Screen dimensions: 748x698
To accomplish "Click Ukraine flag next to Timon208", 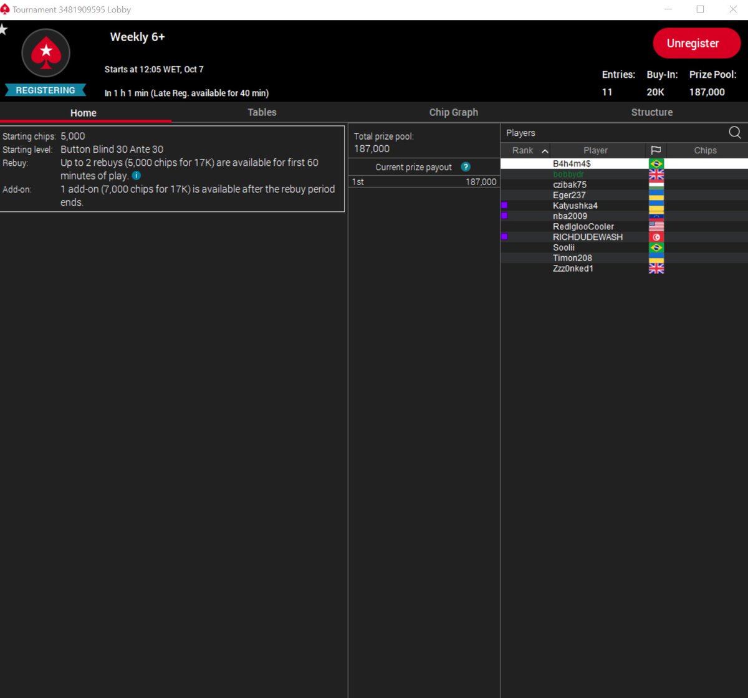I will click(x=656, y=258).
